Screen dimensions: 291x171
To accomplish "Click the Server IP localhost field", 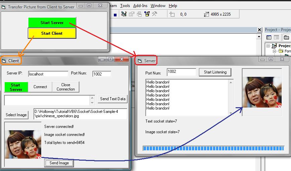I will [x=48, y=74].
